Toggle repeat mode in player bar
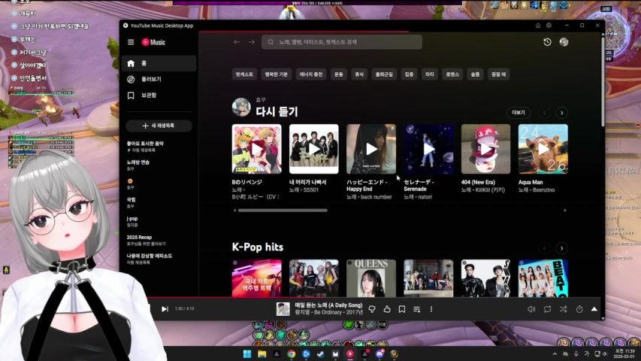 tap(547, 309)
